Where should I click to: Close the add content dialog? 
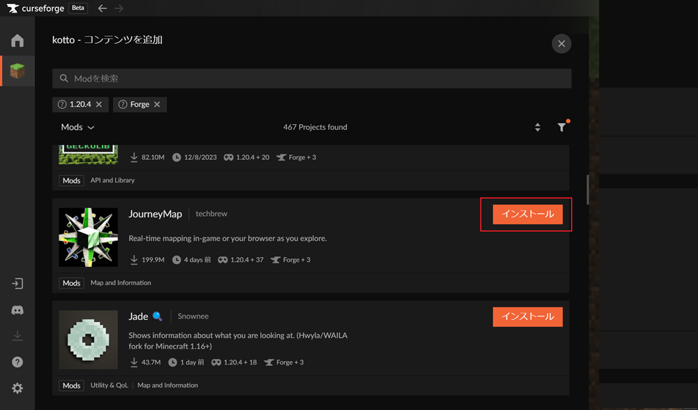tap(561, 44)
